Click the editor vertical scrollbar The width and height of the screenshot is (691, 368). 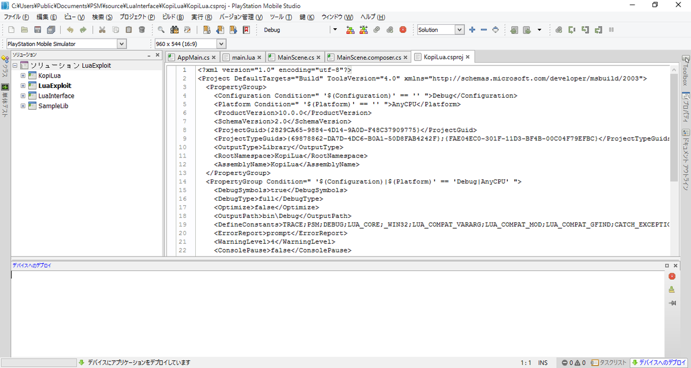pos(674,160)
